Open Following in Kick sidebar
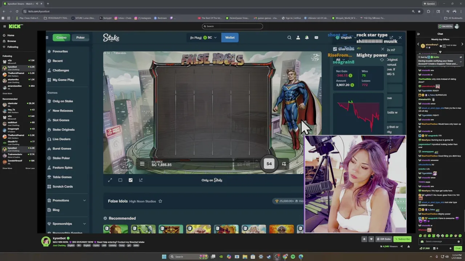The height and width of the screenshot is (261, 465). (10, 47)
